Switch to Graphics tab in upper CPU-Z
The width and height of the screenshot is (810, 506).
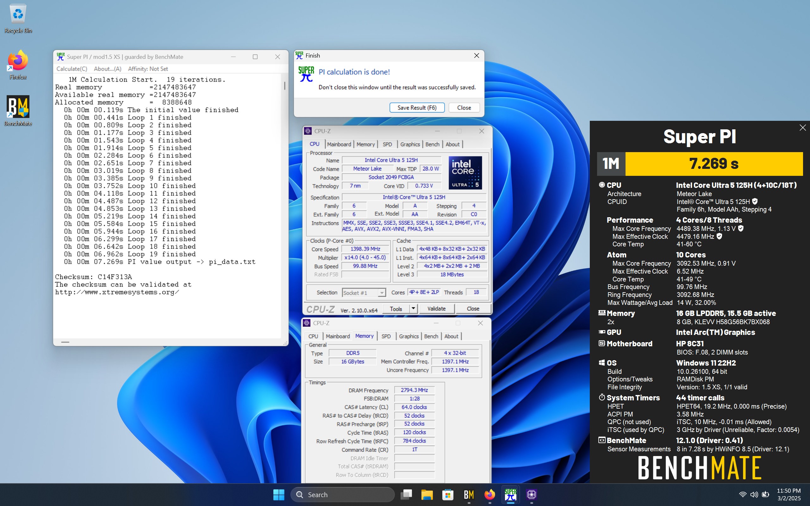(410, 144)
